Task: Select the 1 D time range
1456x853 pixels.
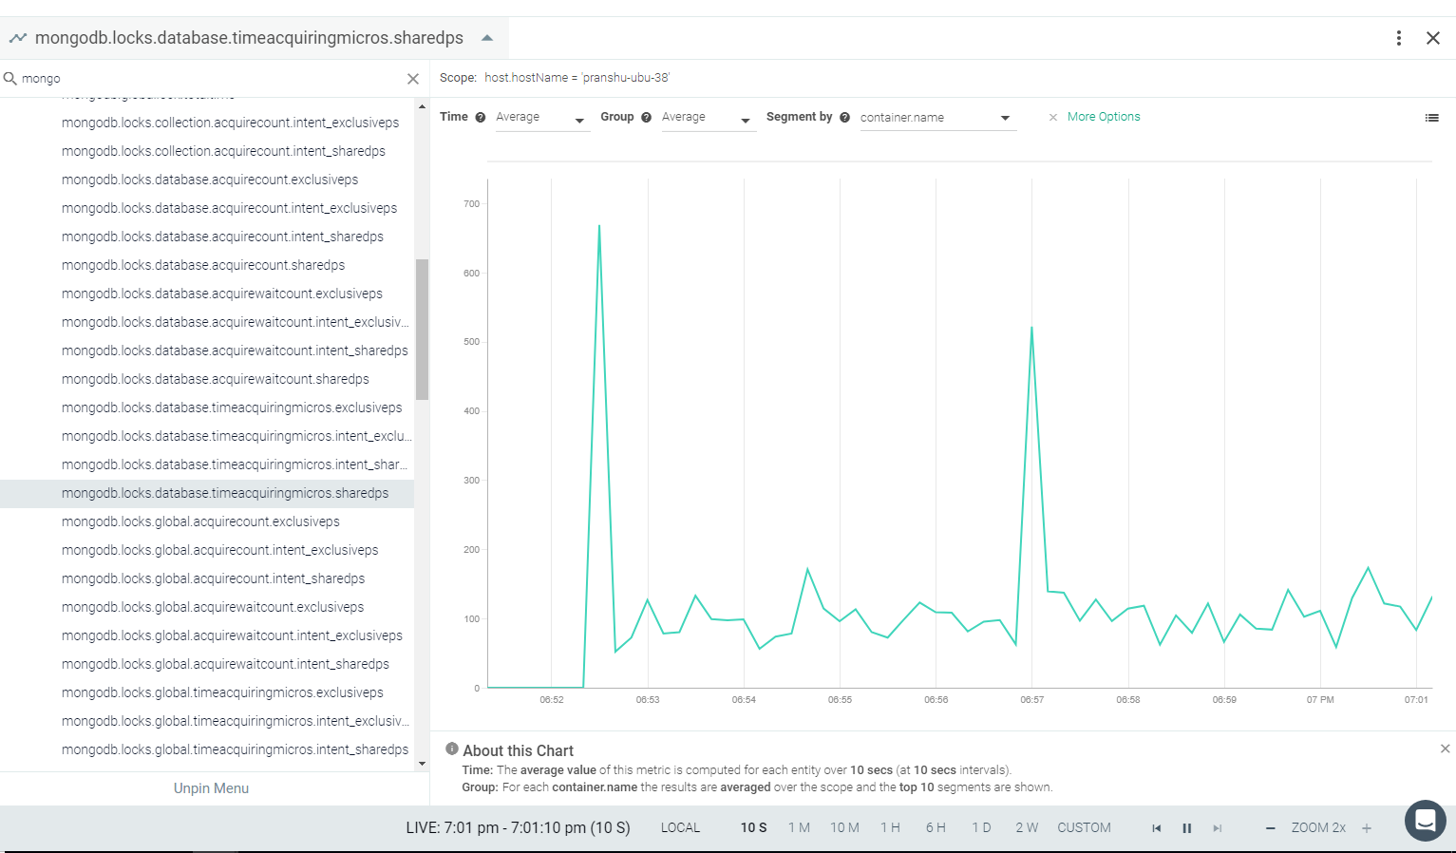Action: click(981, 827)
